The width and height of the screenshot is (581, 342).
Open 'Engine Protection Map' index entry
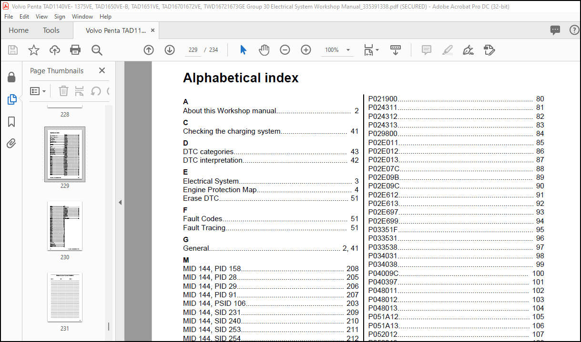pyautogui.click(x=271, y=190)
